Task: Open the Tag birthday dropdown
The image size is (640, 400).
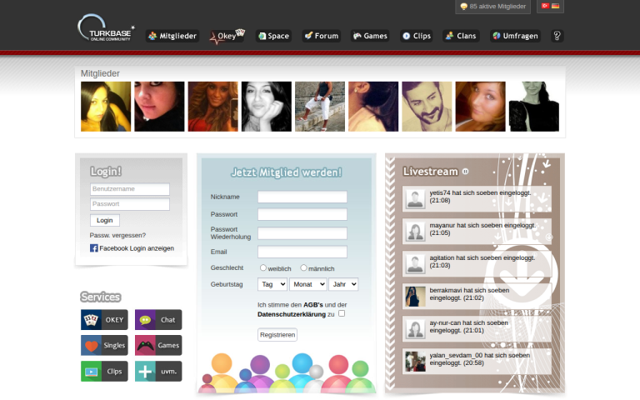Action: pyautogui.click(x=272, y=284)
